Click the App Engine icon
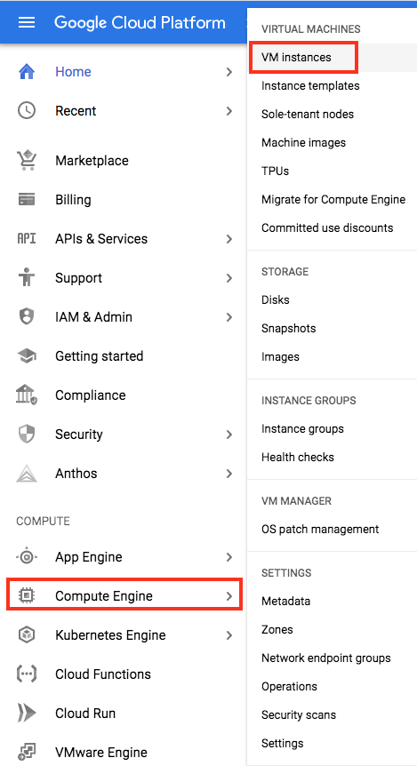This screenshot has height=766, width=417. point(27,556)
